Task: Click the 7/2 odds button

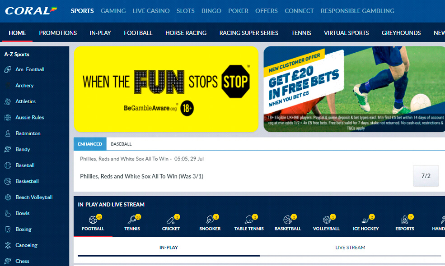Action: pyautogui.click(x=426, y=176)
